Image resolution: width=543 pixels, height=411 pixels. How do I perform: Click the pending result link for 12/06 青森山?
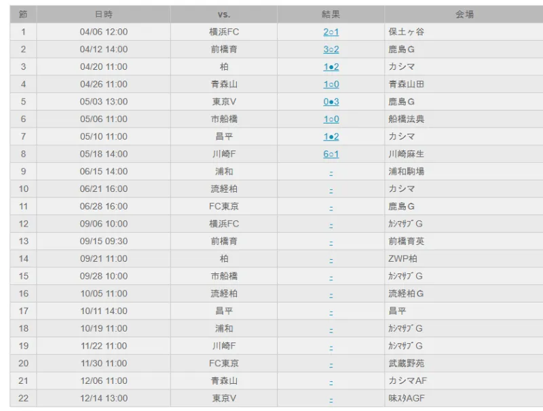331,381
